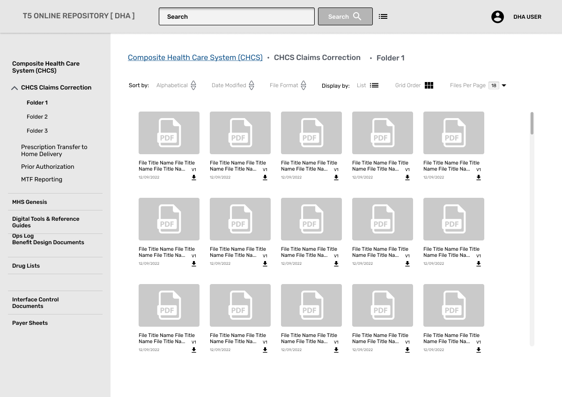Image resolution: width=562 pixels, height=397 pixels.
Task: Switch display to Grid Order icon
Action: 429,85
